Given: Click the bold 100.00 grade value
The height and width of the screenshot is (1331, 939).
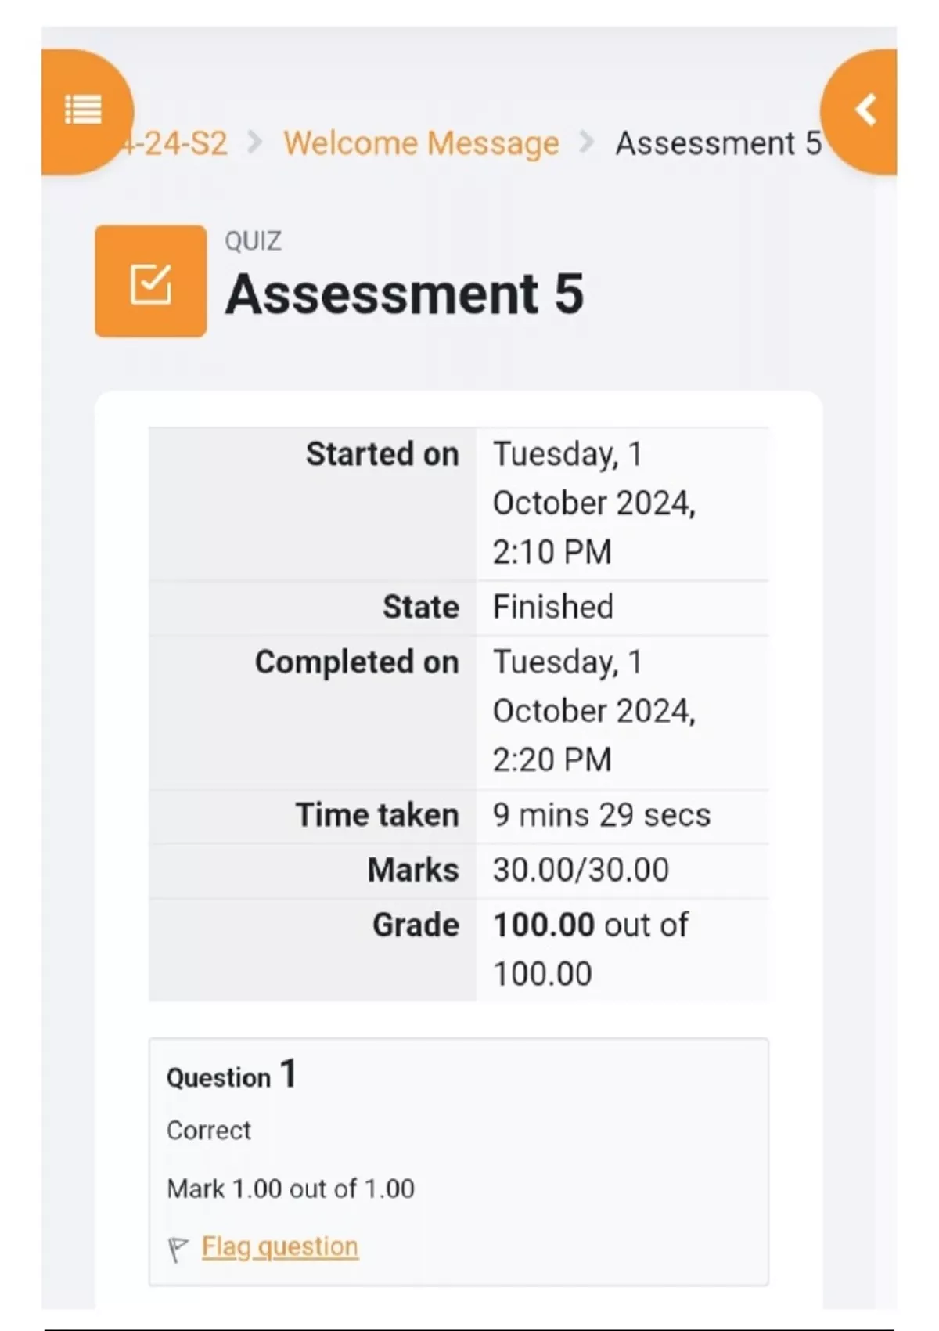Looking at the screenshot, I should 544,925.
